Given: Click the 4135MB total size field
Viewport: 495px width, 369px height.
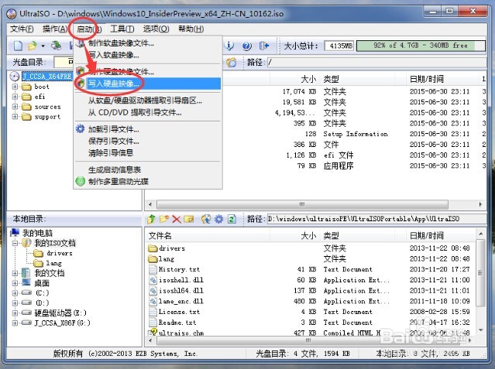Looking at the screenshot, I should pyautogui.click(x=339, y=46).
